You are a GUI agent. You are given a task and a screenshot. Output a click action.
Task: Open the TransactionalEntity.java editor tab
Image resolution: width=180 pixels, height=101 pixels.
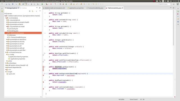click(x=95, y=8)
